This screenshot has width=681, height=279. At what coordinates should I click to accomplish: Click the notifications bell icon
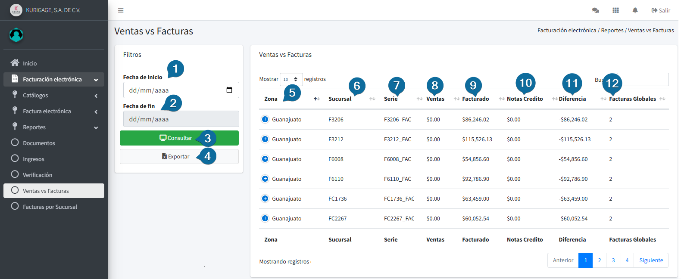click(635, 10)
